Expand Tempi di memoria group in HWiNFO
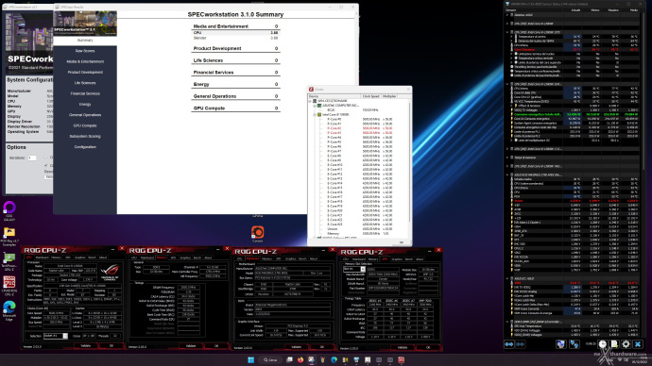Viewport: 652px width, 366px height. click(507, 158)
